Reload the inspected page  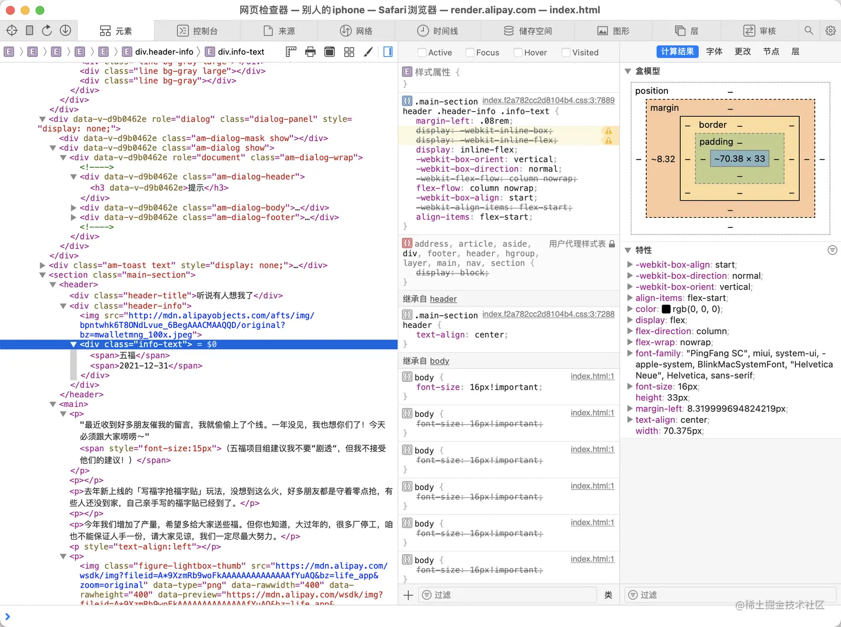tap(47, 31)
